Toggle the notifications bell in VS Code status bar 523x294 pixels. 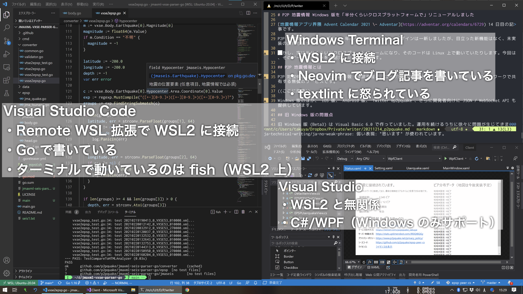coord(256,283)
